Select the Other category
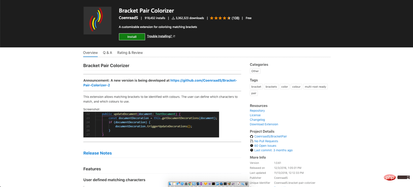 [255, 71]
